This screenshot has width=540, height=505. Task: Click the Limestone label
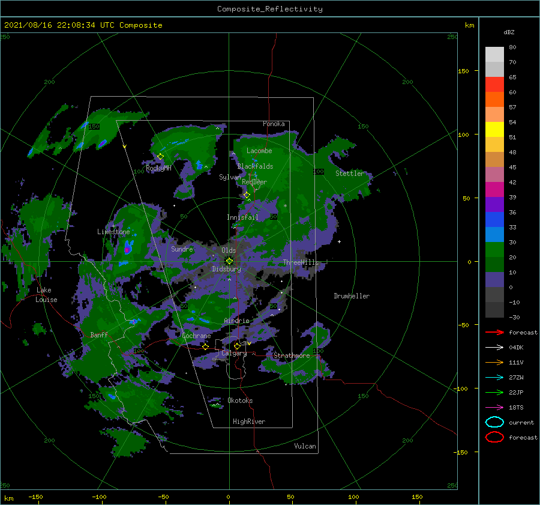[x=113, y=232]
